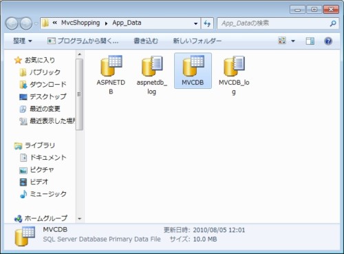Select the MVCDB database file
Image resolution: width=344 pixels, height=254 pixels.
(193, 71)
